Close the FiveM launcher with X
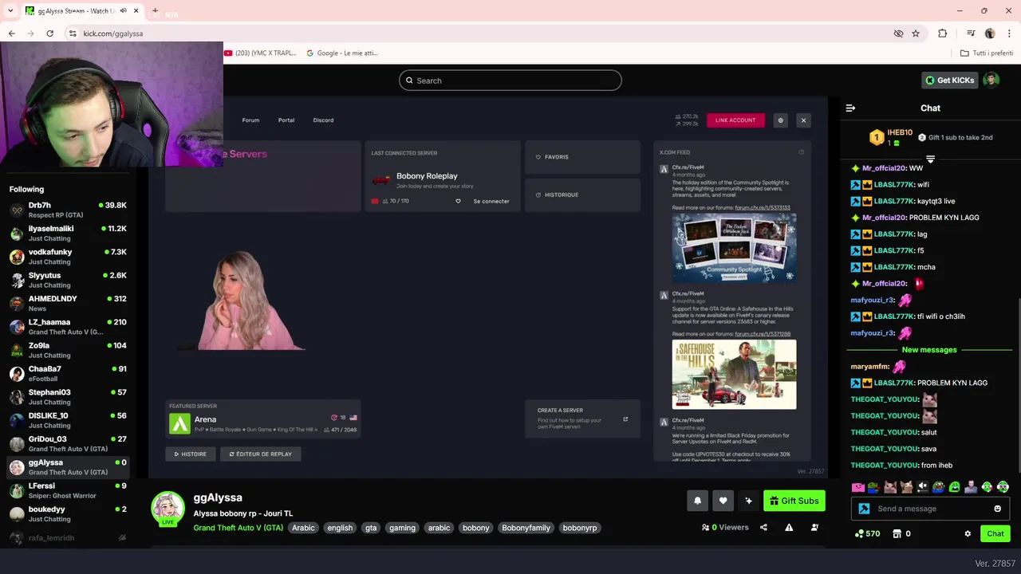The width and height of the screenshot is (1021, 574). [803, 120]
